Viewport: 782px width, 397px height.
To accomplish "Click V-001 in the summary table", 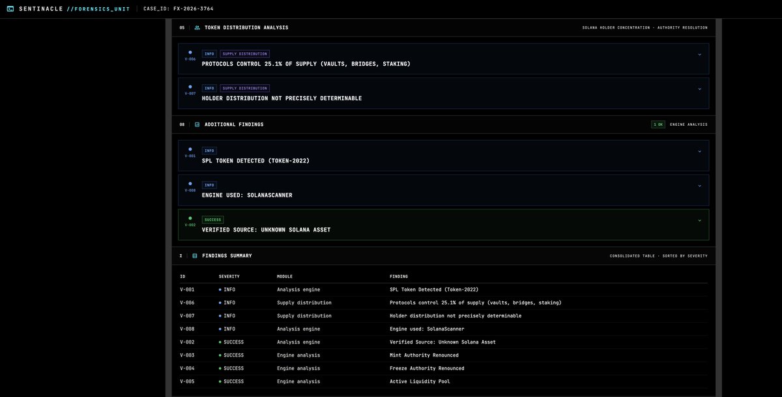I will tap(187, 289).
